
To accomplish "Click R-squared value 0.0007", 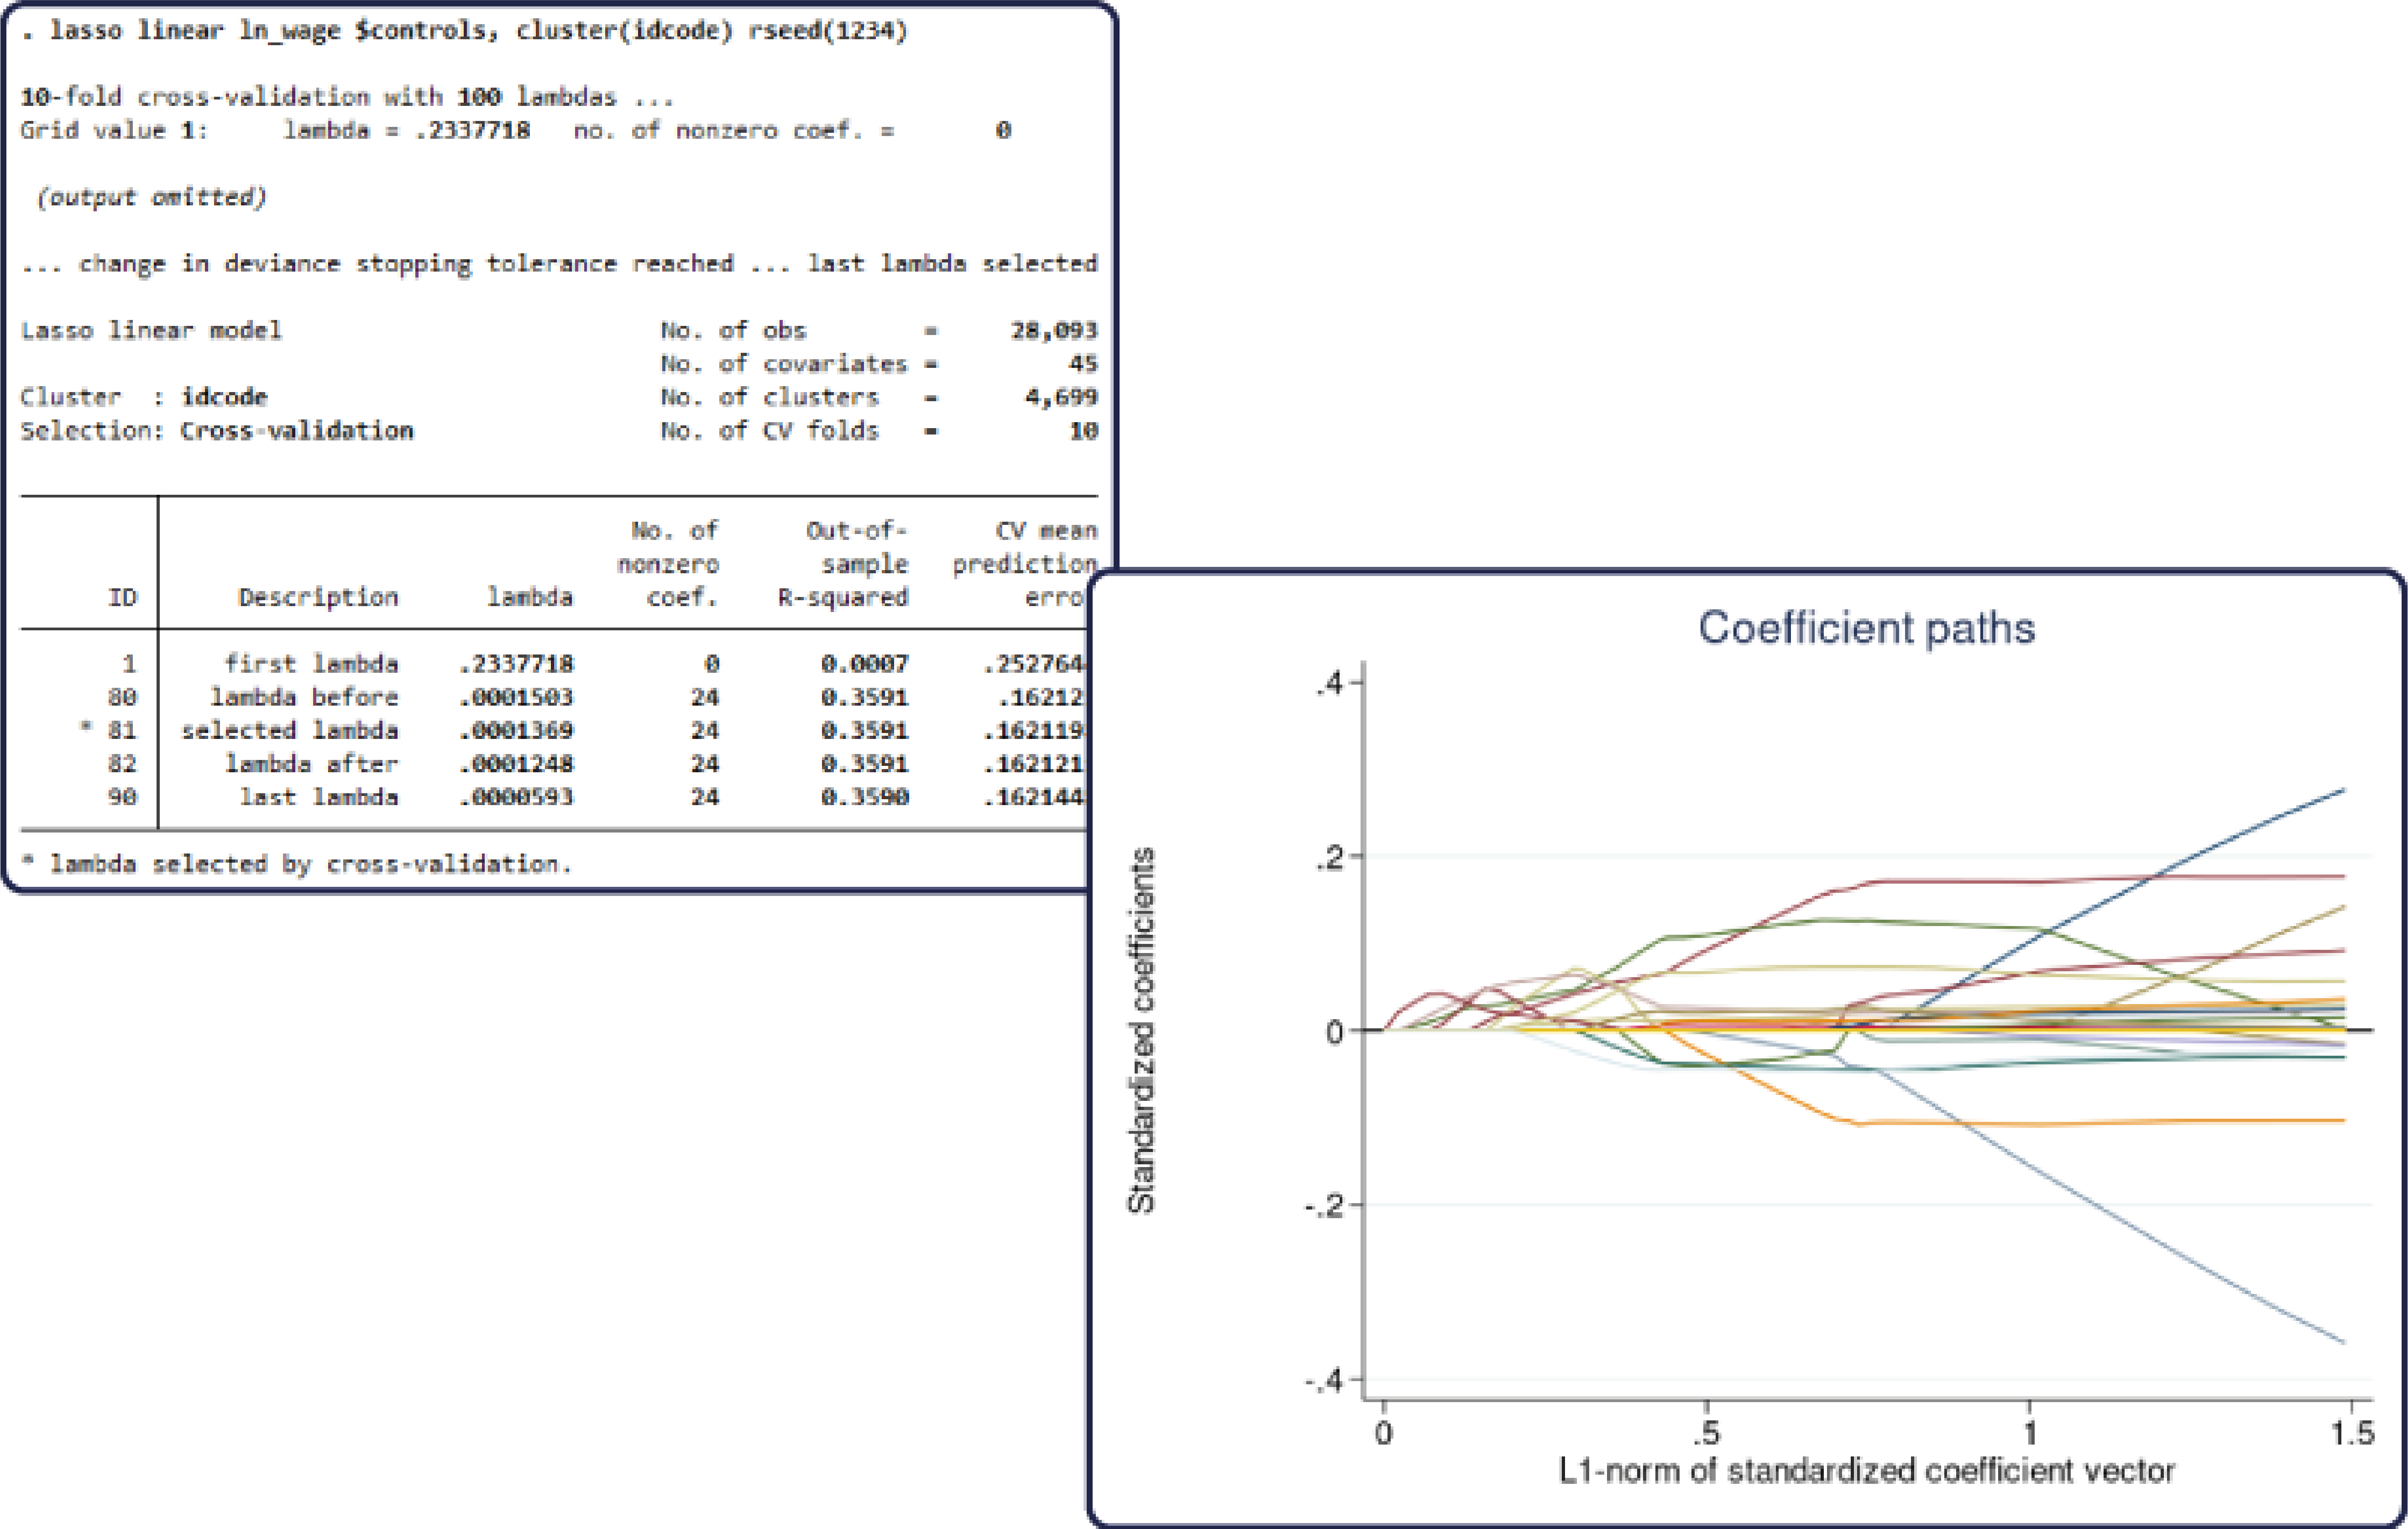I will (865, 664).
